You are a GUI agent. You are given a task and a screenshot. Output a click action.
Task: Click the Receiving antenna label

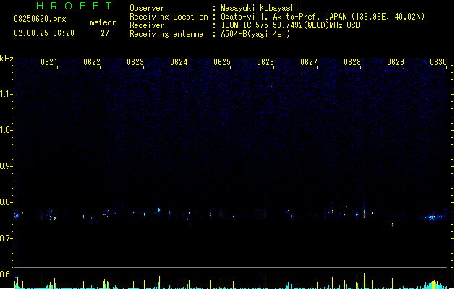pos(166,34)
